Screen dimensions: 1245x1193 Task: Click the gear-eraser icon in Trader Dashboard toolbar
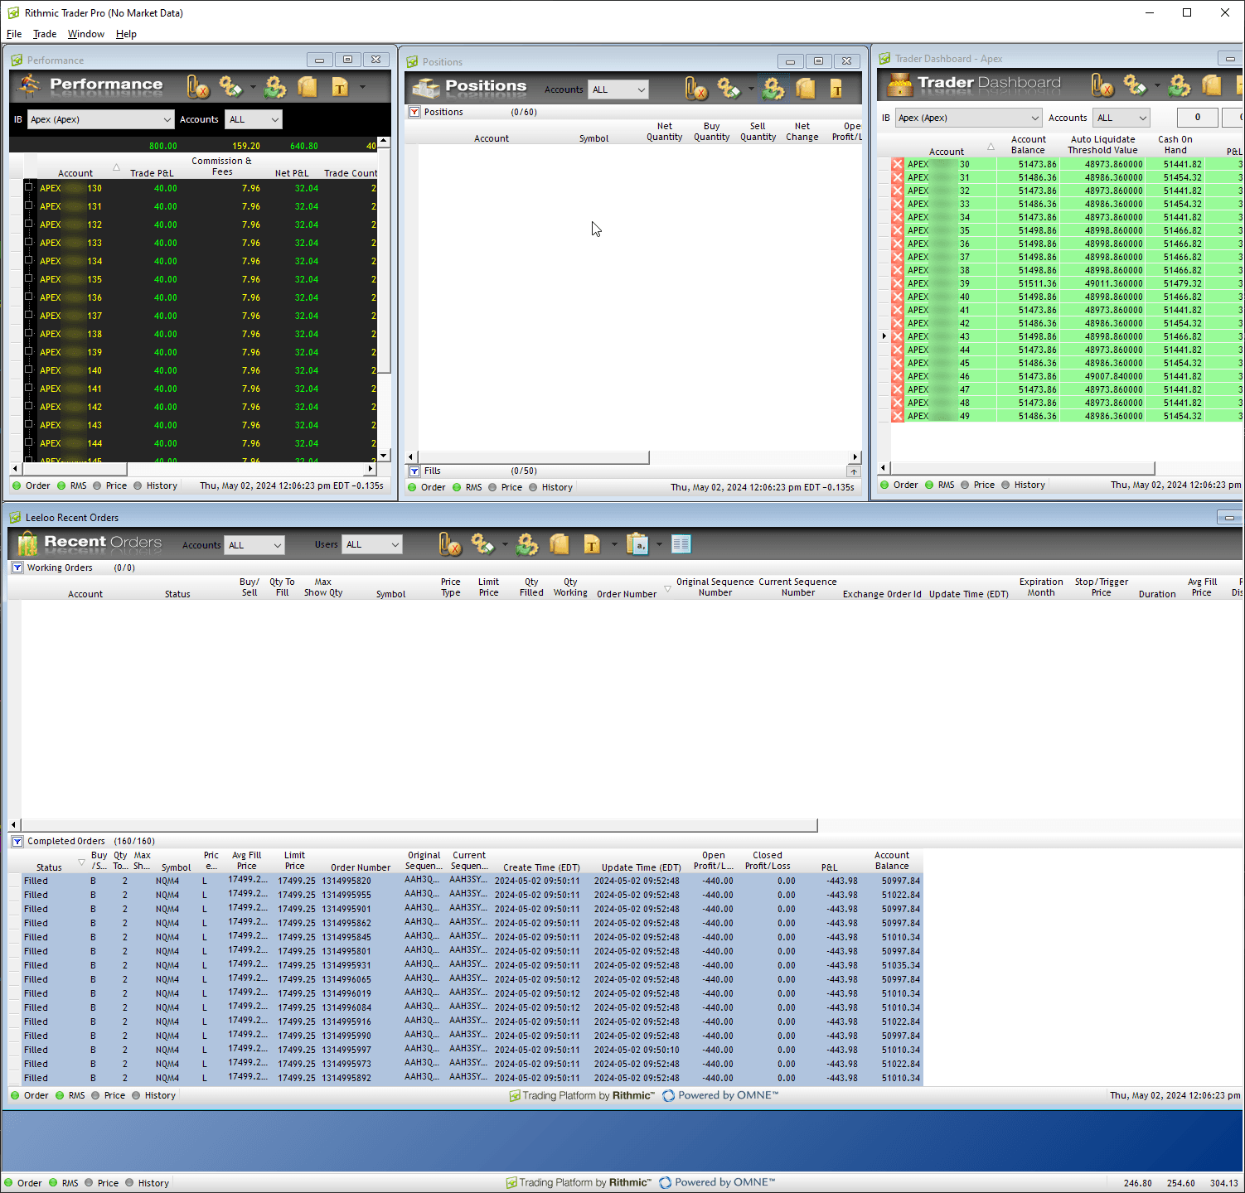[1135, 85]
